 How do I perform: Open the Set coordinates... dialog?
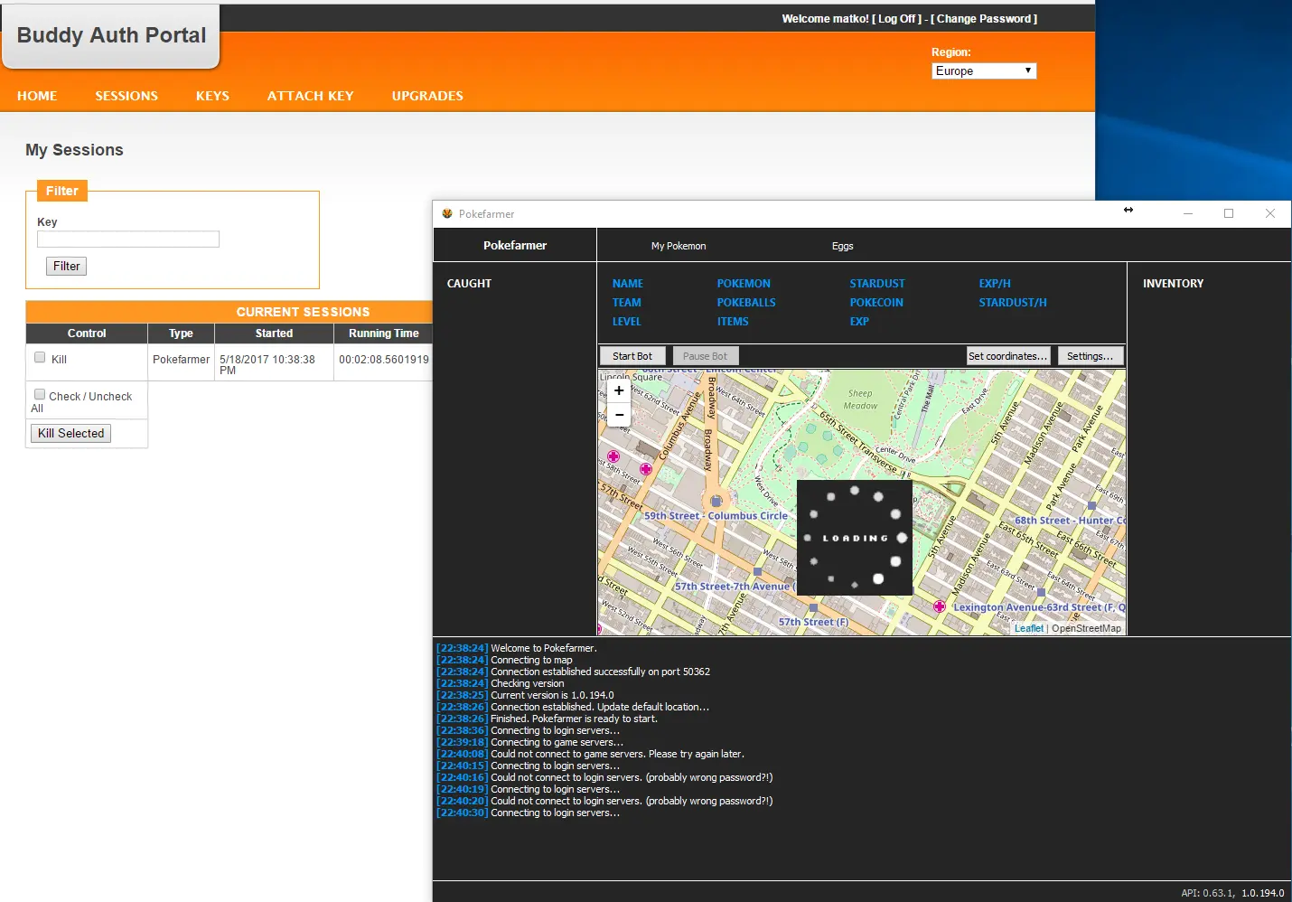(1008, 356)
